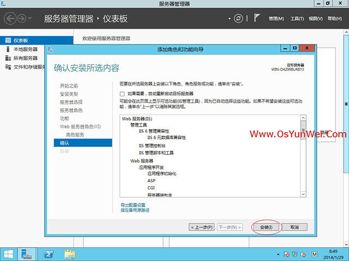Go to 功能 wizard step
Image resolution: width=349 pixels, height=261 pixels.
(64, 119)
